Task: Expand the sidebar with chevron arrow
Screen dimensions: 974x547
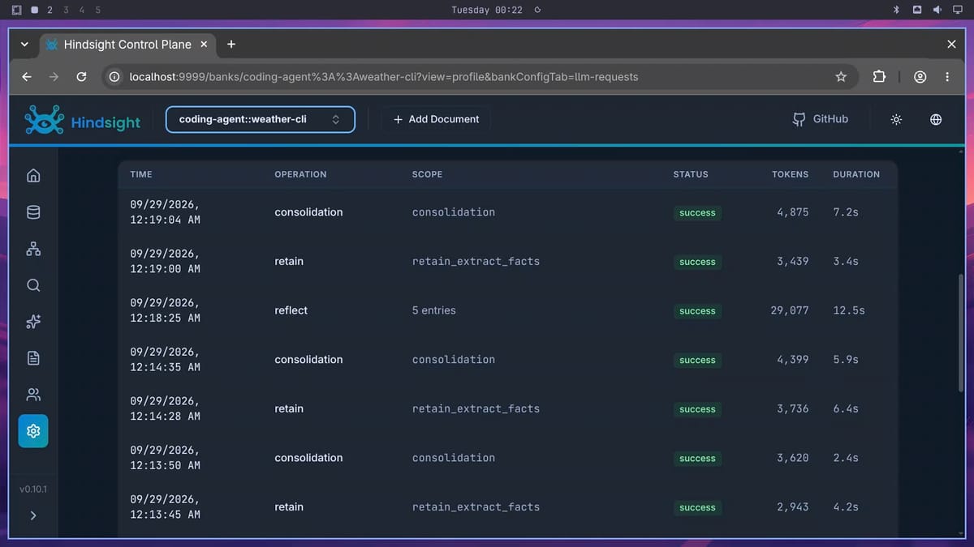Action: tap(33, 515)
